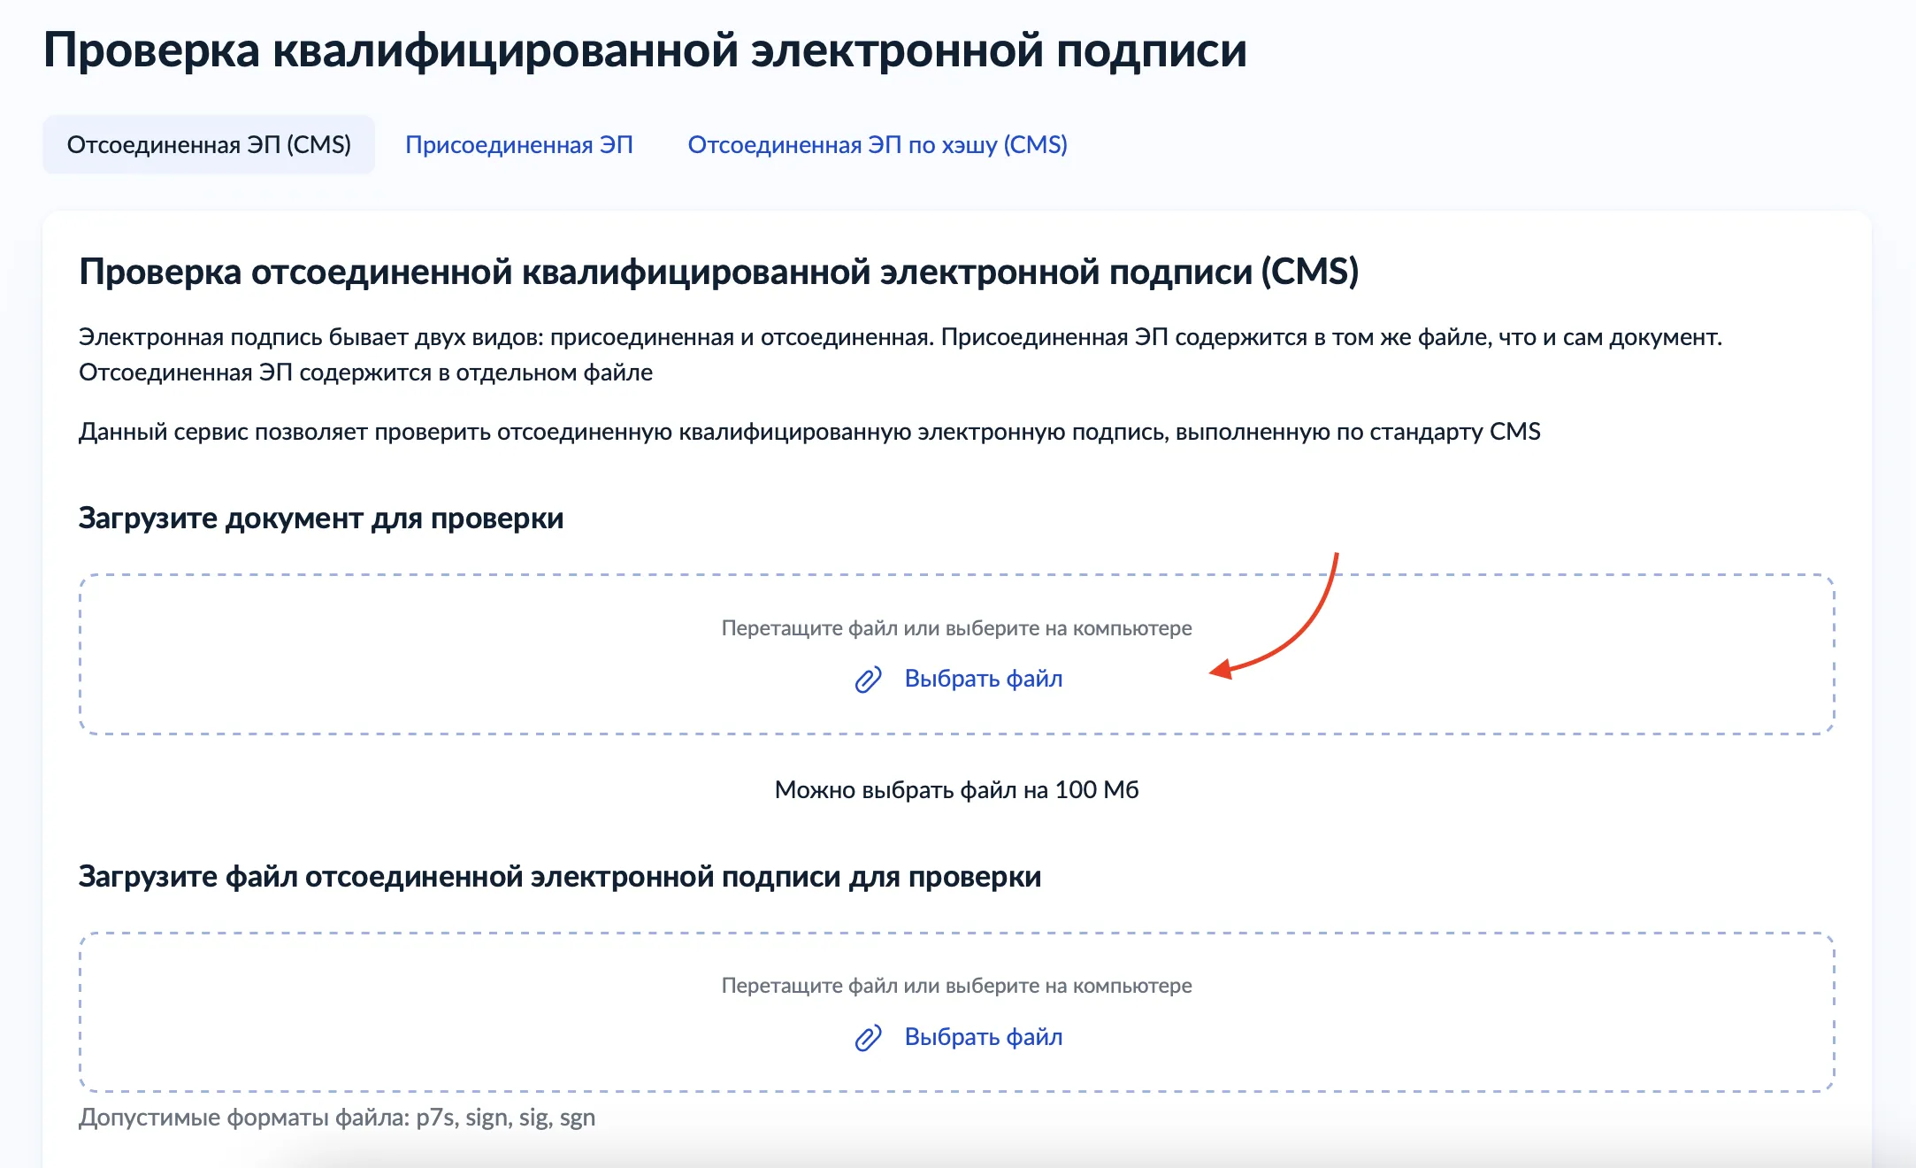Click the paperclip icon in document upload area
This screenshot has height=1168, width=1916.
868,680
